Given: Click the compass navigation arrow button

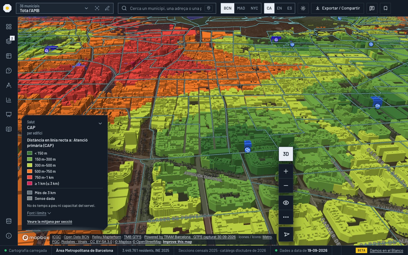Looking at the screenshot, I should coord(286,234).
